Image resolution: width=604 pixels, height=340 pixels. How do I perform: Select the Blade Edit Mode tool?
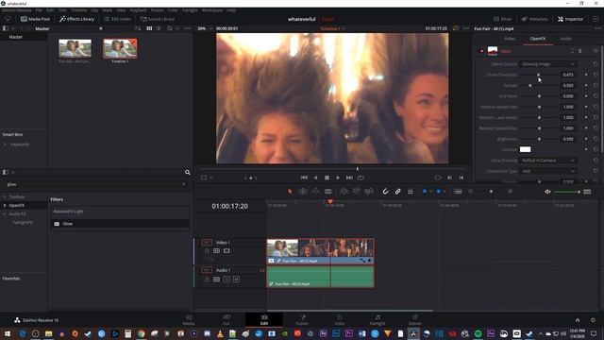click(328, 191)
